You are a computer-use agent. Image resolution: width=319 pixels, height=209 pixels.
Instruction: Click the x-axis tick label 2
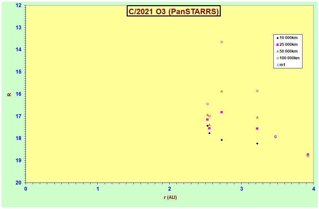tap(169, 189)
